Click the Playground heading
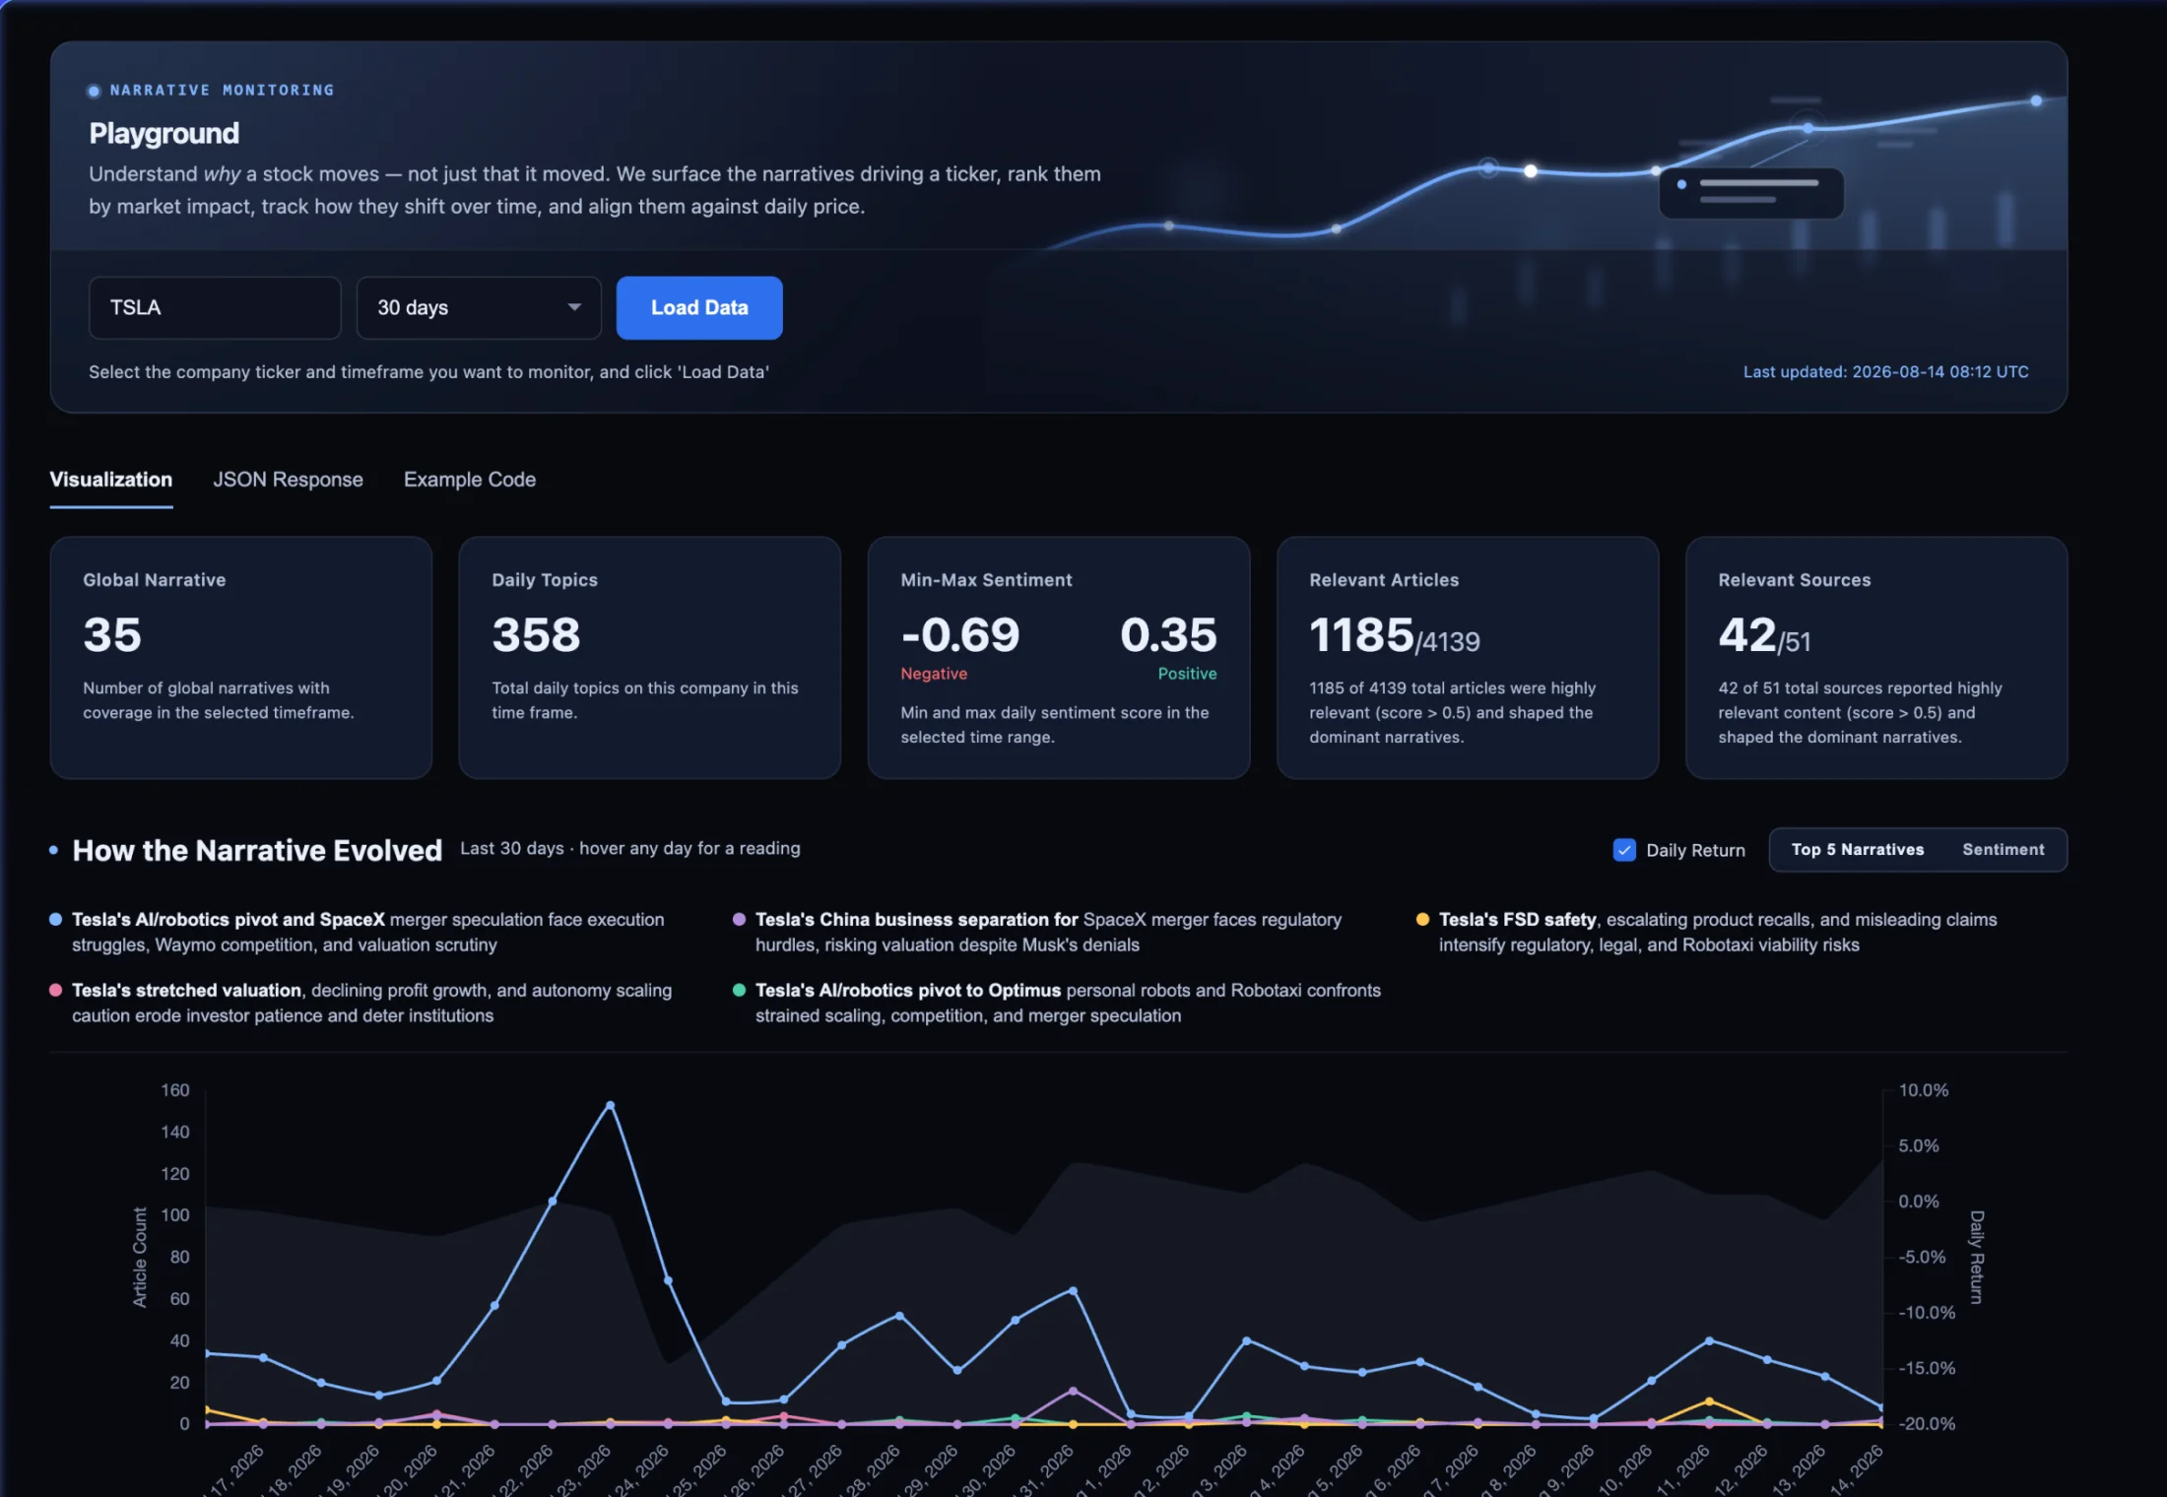2167x1497 pixels. [x=164, y=133]
